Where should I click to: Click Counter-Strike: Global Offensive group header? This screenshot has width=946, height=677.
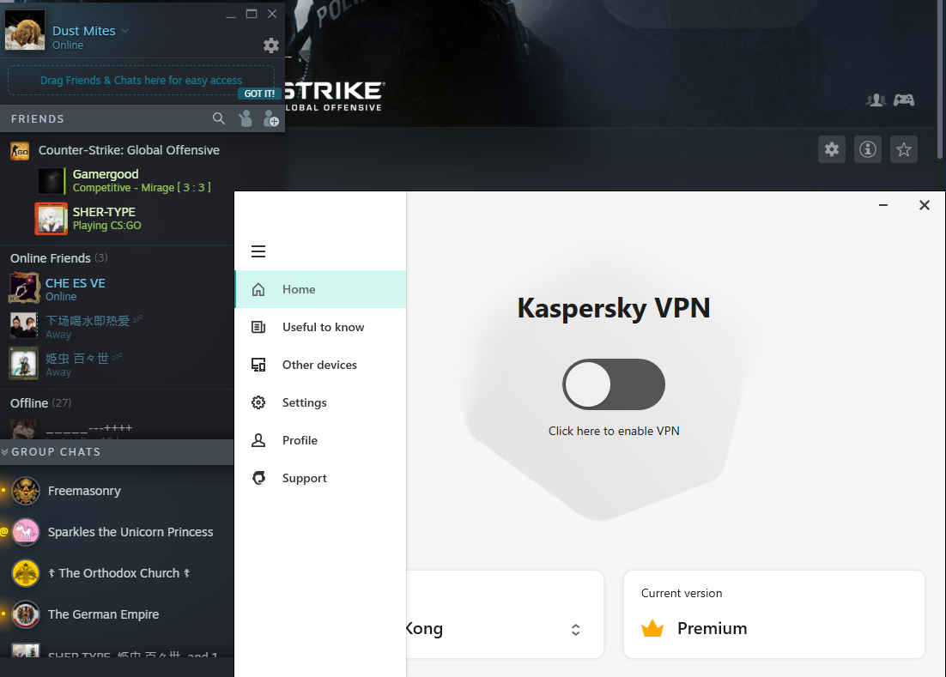pos(129,150)
